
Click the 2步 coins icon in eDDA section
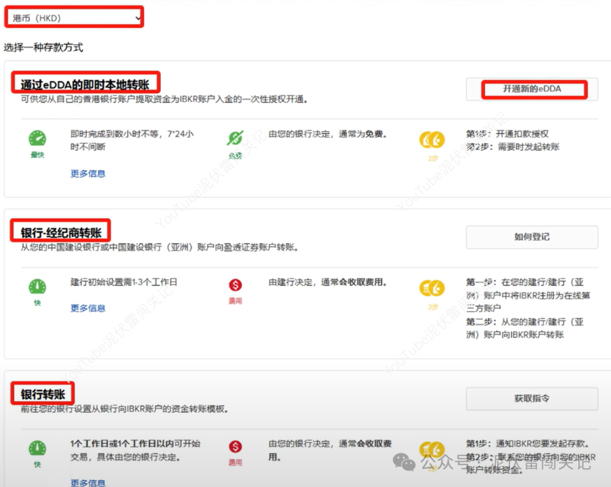pos(432,140)
